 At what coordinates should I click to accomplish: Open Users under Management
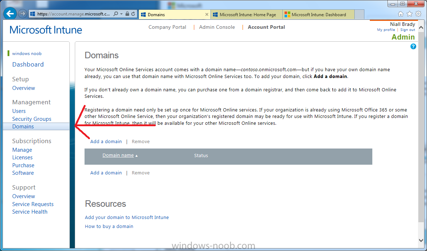[19, 111]
